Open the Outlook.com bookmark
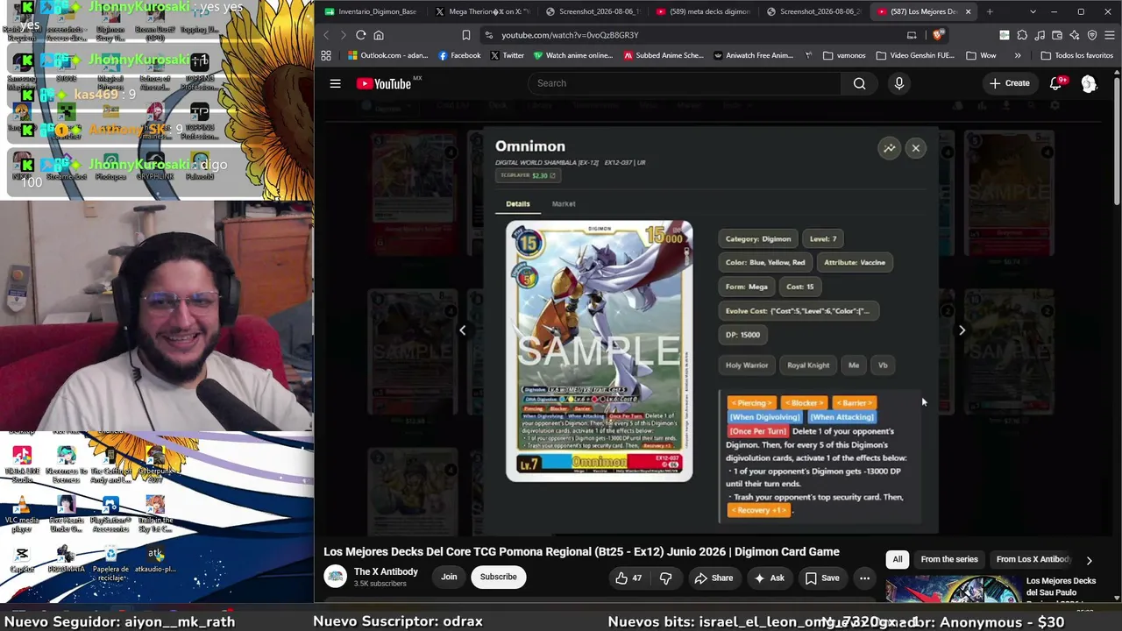This screenshot has width=1122, height=631. point(387,55)
